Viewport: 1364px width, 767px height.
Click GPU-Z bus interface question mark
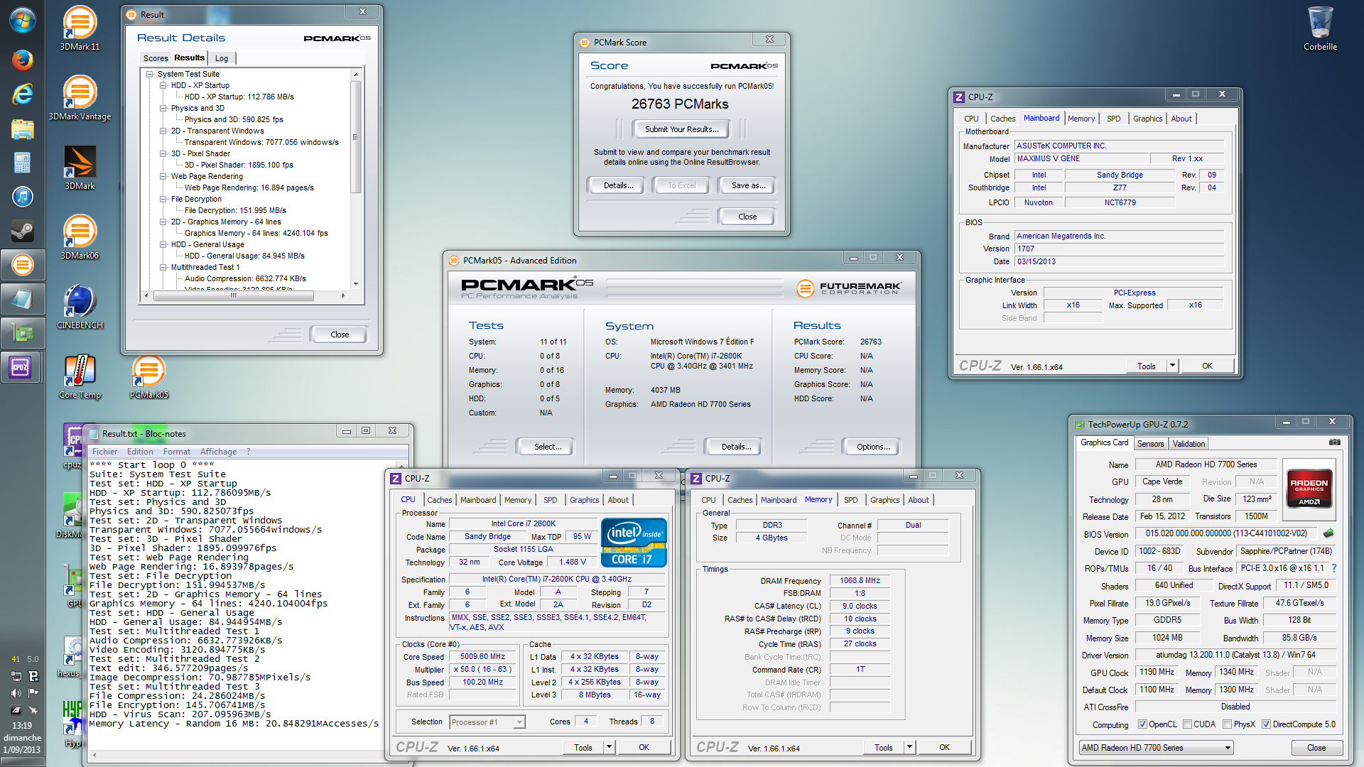[1334, 568]
